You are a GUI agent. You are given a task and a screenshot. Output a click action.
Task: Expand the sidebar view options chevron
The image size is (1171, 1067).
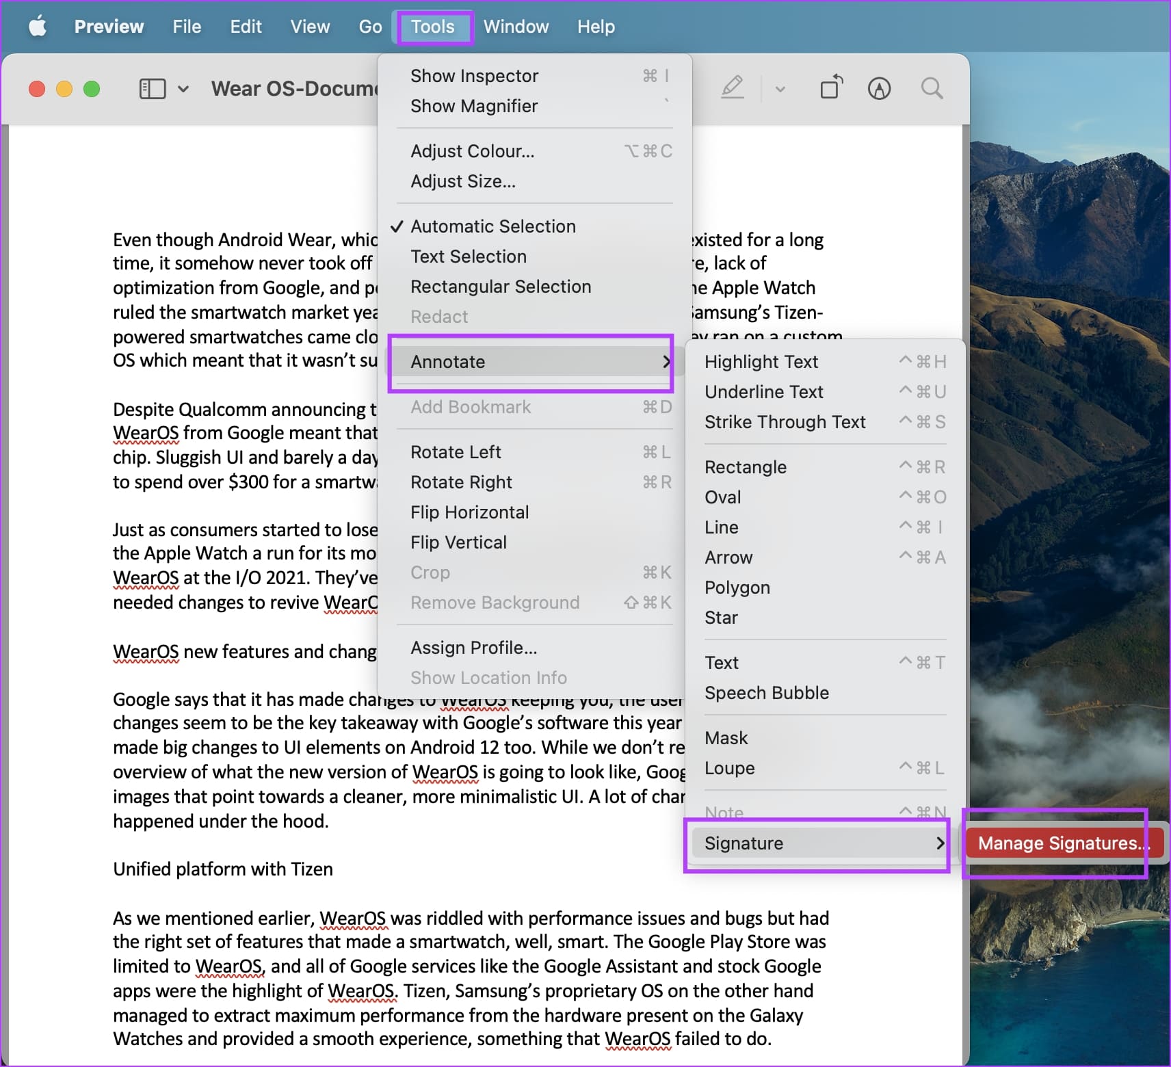tap(183, 89)
